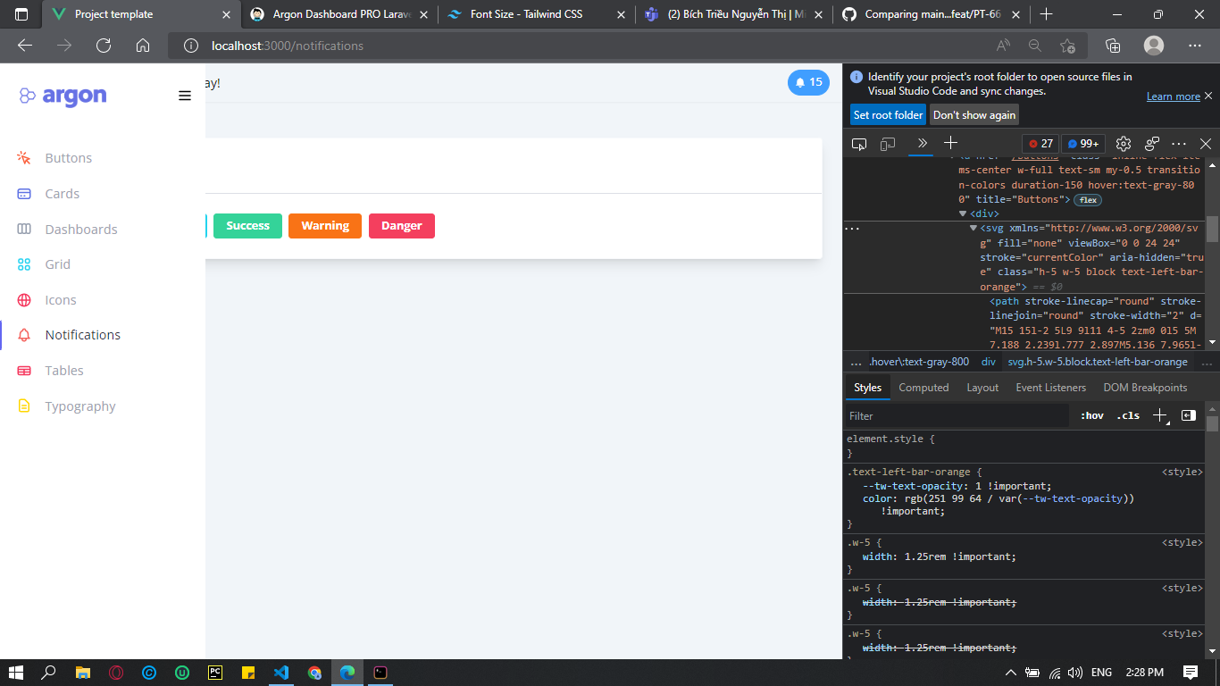Click the Warning notification button

pyautogui.click(x=325, y=226)
